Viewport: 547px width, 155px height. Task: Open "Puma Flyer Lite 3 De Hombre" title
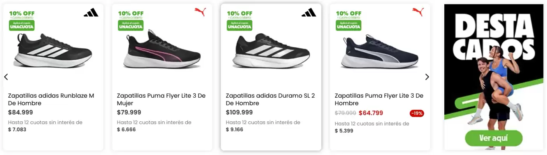pyautogui.click(x=379, y=99)
